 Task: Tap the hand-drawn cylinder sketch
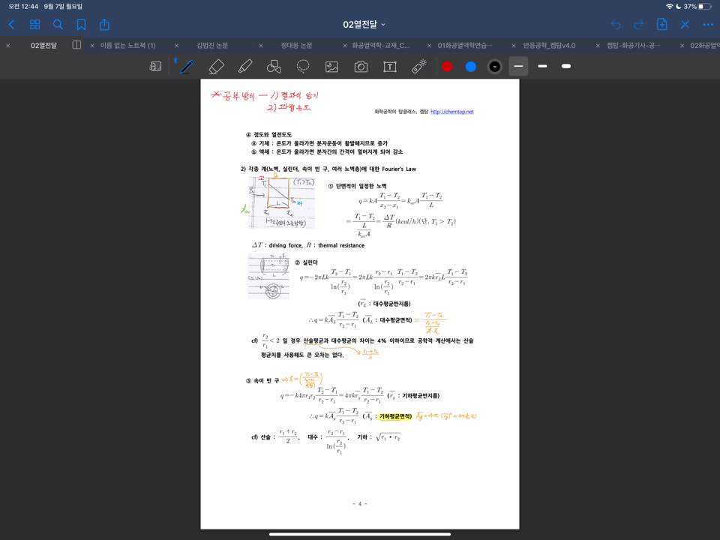(268, 277)
